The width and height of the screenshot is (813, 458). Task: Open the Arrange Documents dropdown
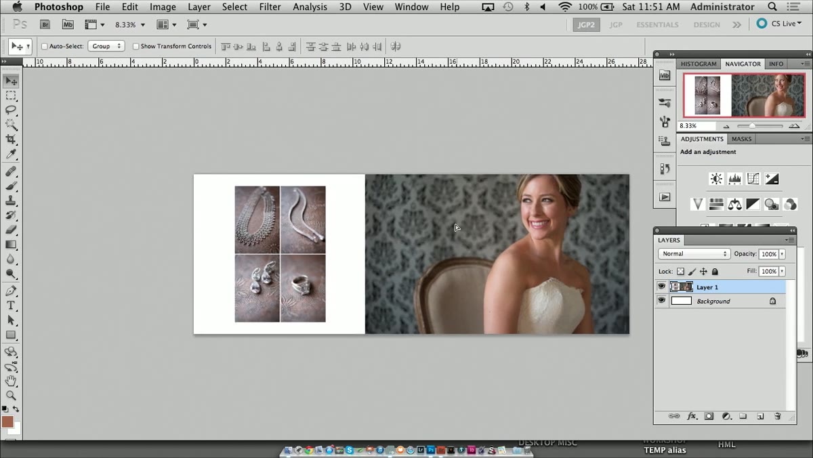[167, 24]
